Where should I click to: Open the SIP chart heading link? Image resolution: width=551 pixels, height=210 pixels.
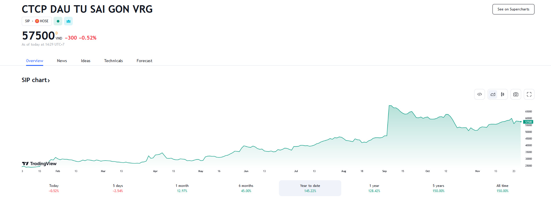pos(36,80)
